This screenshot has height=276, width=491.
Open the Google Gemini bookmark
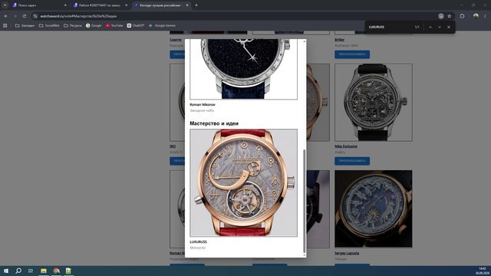(x=162, y=25)
